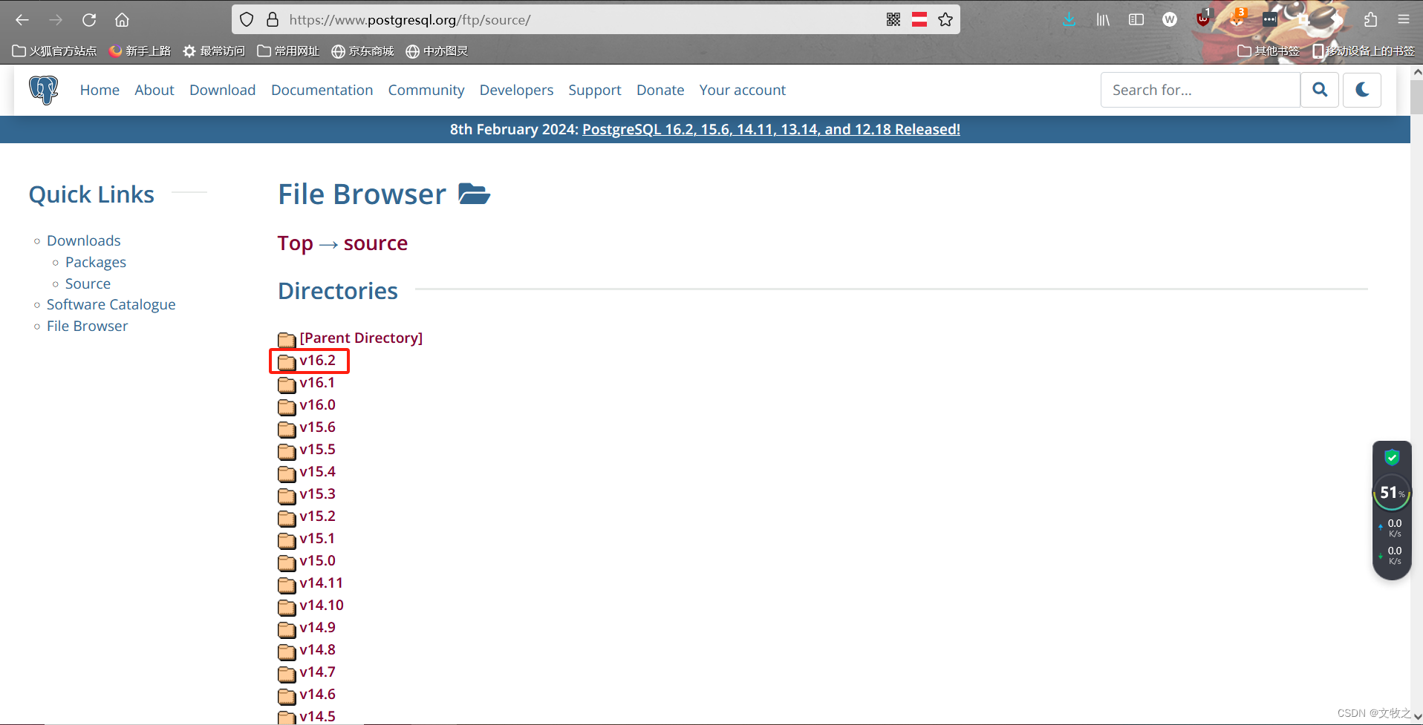
Task: Open the 常用网址 bookmark folder
Action: click(x=288, y=50)
